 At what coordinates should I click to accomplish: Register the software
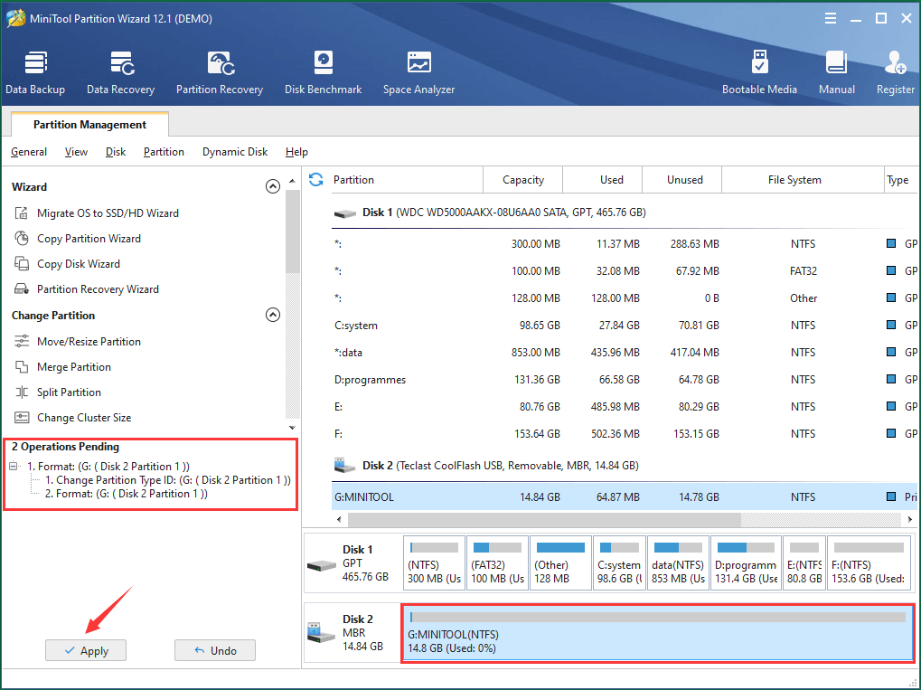(894, 71)
